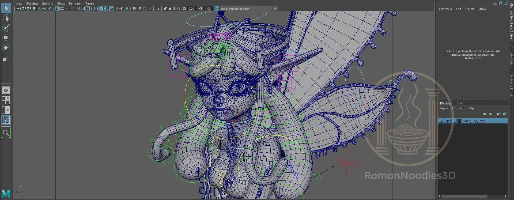Switch to four-view pane layout
This screenshot has height=200, width=514.
[x=6, y=100]
